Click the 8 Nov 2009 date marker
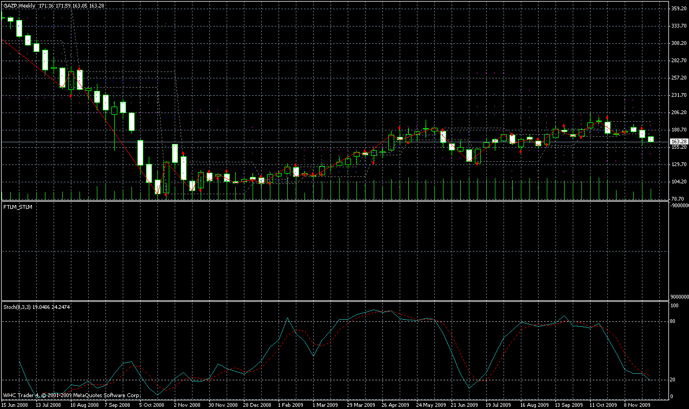 pyautogui.click(x=637, y=405)
